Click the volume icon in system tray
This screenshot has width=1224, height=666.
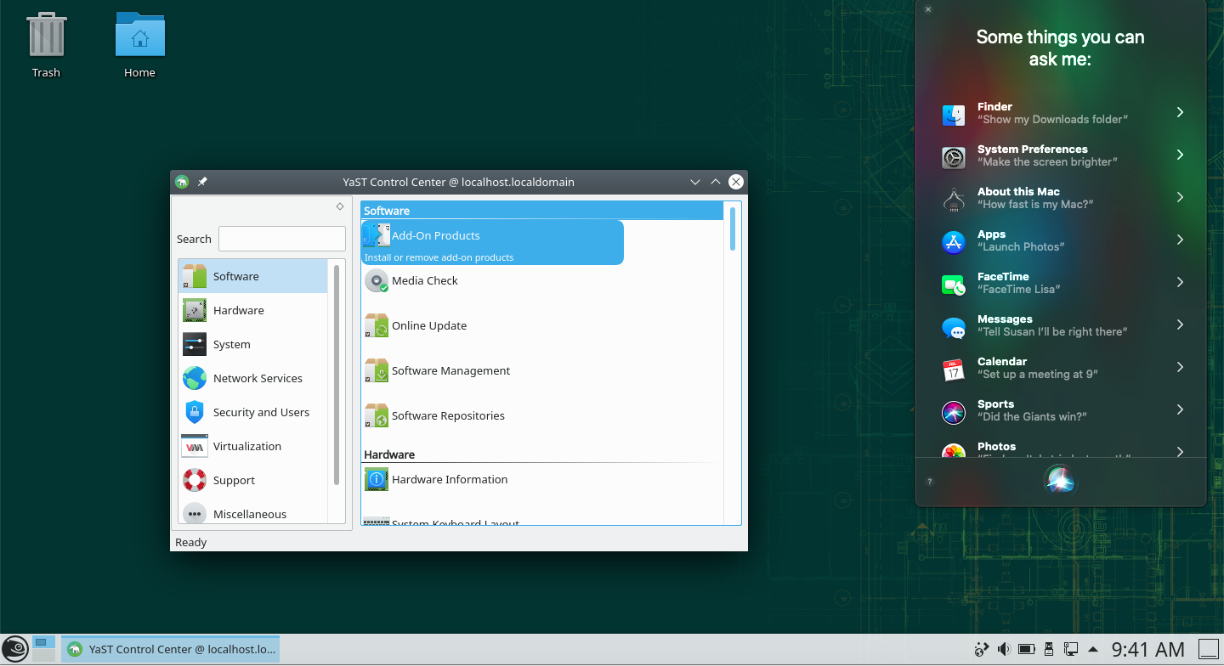tap(1004, 650)
